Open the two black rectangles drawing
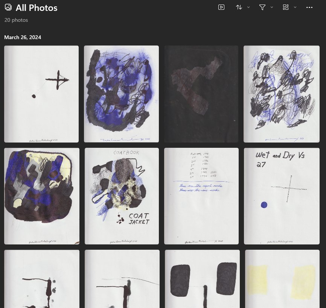 coord(202,279)
